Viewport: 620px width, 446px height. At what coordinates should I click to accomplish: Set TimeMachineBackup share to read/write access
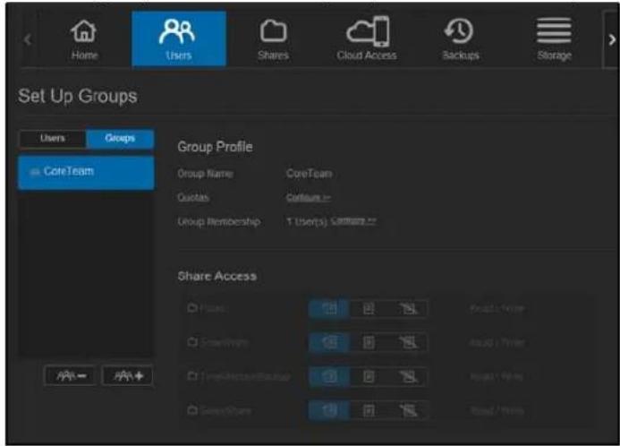tap(329, 376)
